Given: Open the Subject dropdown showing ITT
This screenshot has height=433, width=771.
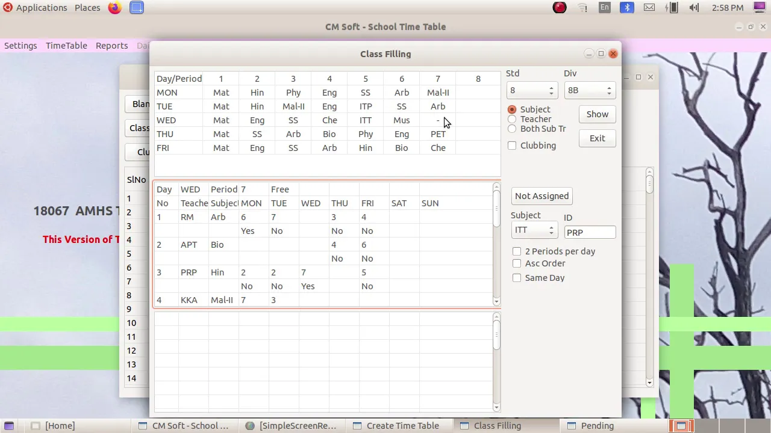Looking at the screenshot, I should click(534, 230).
